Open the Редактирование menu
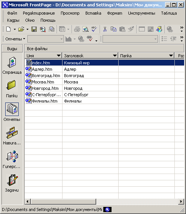The width and height of the screenshot is (186, 214). click(x=39, y=13)
